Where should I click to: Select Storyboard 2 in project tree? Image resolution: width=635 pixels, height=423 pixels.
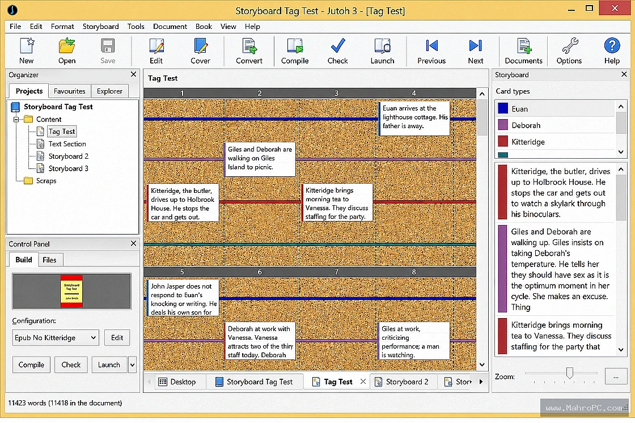click(69, 156)
